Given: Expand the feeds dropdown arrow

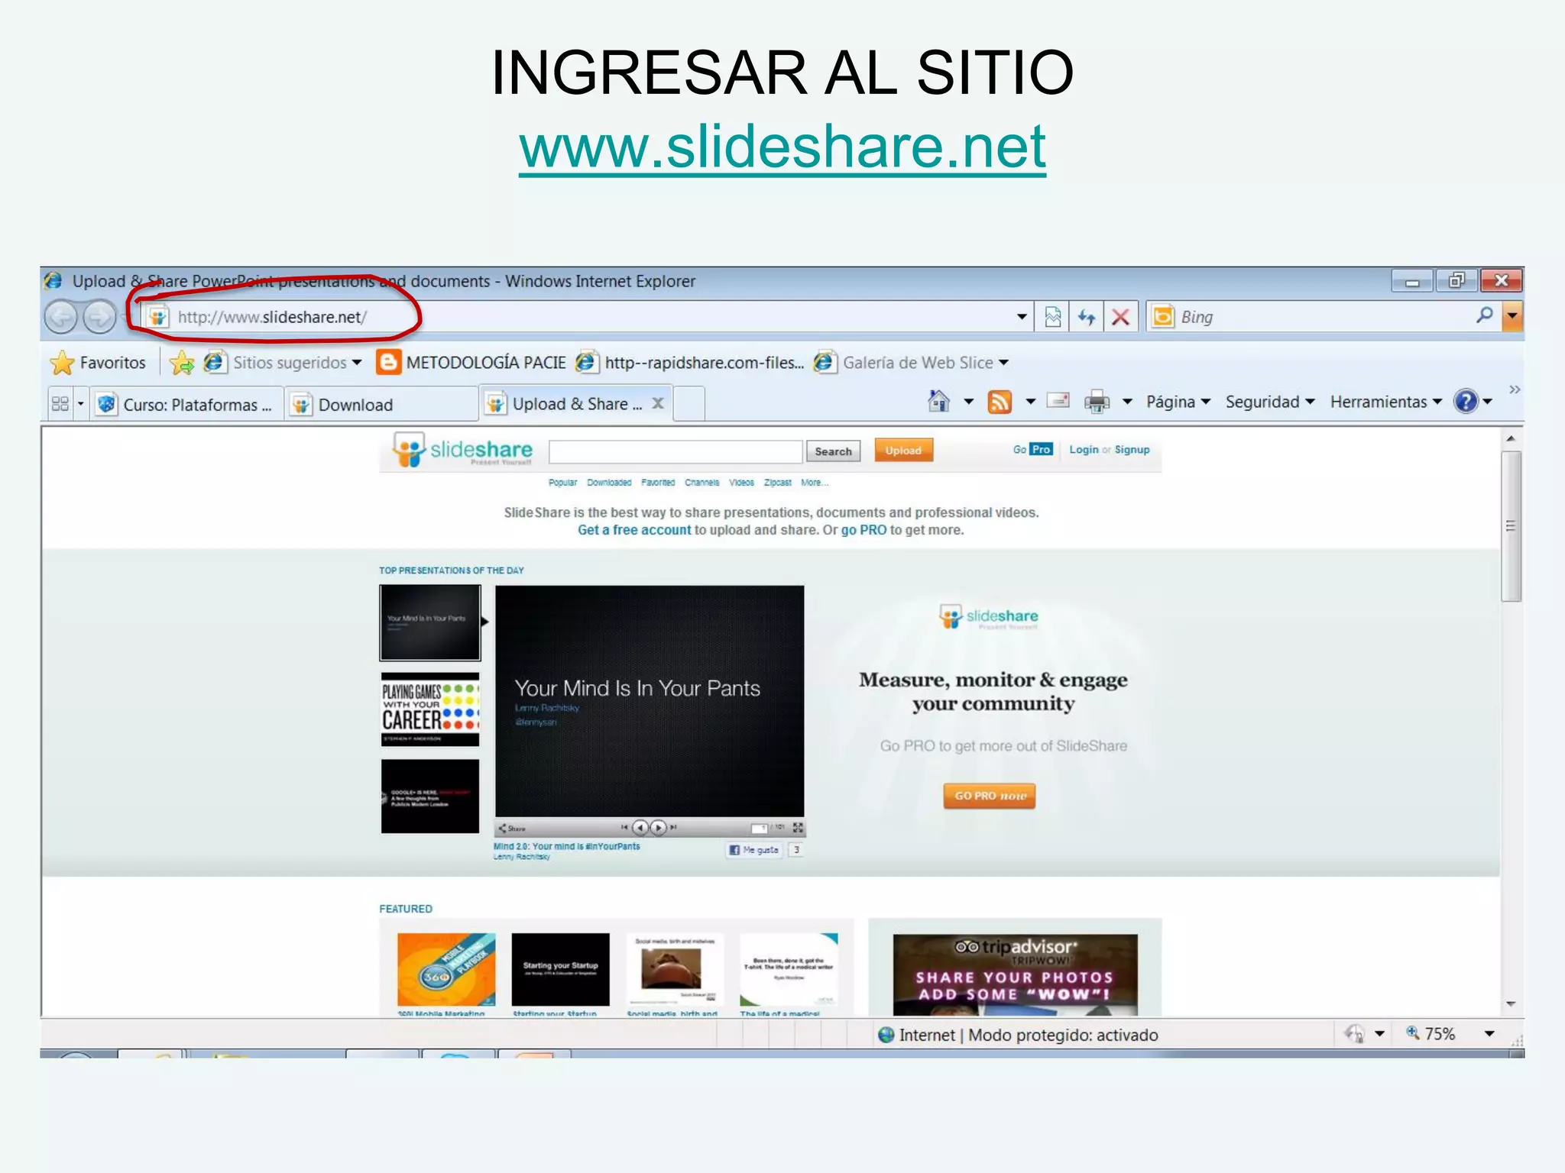Looking at the screenshot, I should tap(1030, 402).
